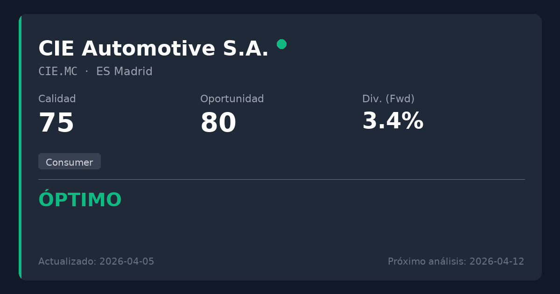Click the dot separator between ticker and exchange
Image resolution: width=560 pixels, height=294 pixels.
tap(87, 72)
